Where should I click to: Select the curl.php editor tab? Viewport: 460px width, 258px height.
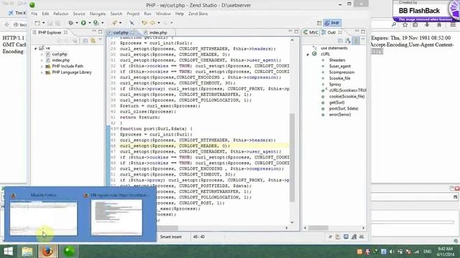(121, 32)
